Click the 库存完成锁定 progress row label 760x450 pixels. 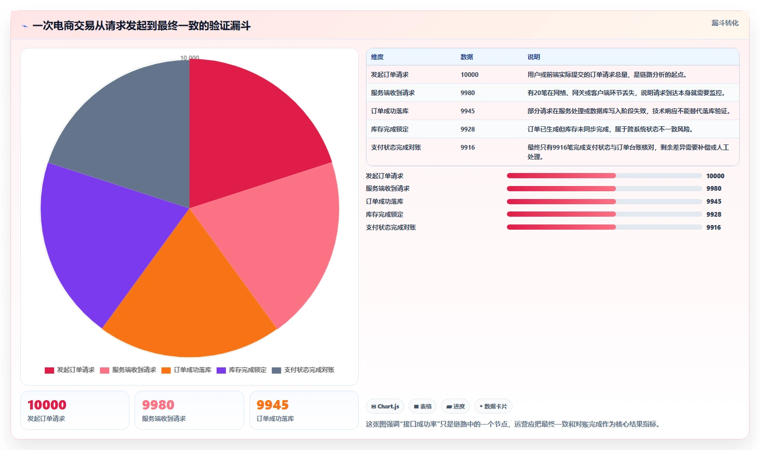385,215
